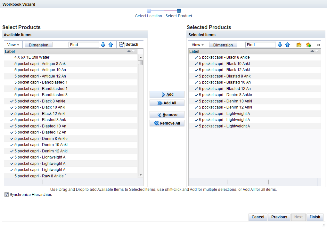
Task: Click the star favorite icon in Selected Items toolbar
Action: pos(308,45)
